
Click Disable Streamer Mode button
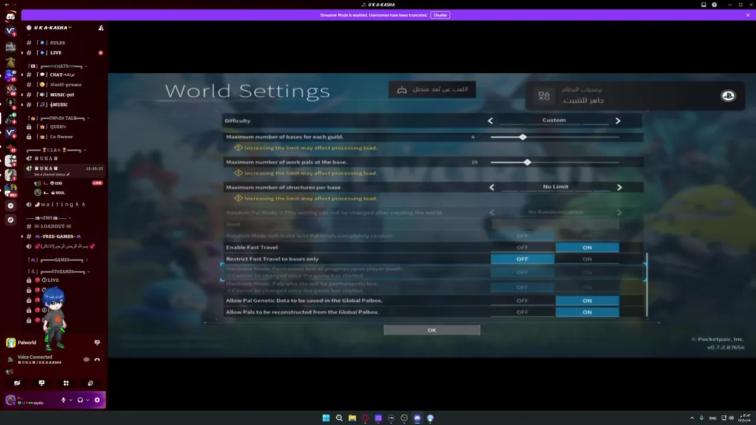point(440,15)
